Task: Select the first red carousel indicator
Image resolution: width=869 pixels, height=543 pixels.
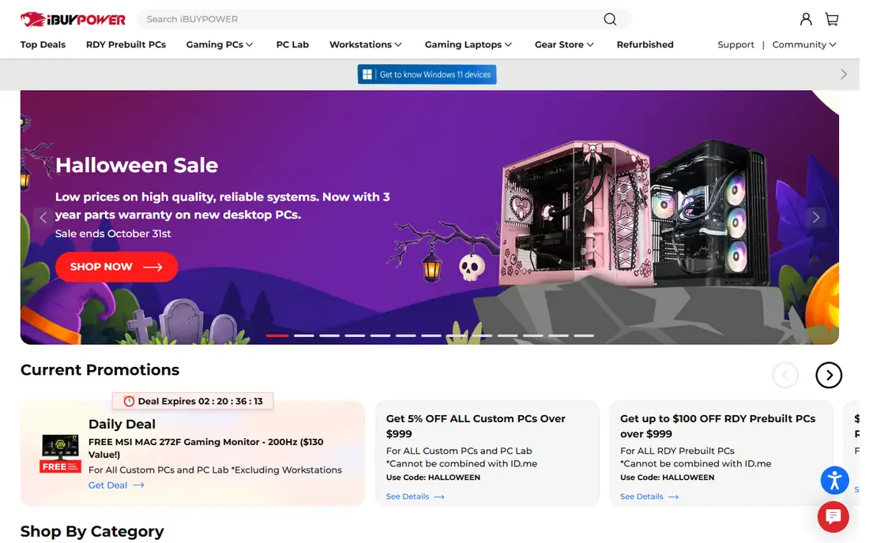Action: click(x=277, y=335)
